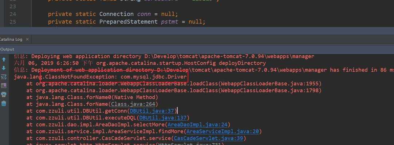Screen dimensions: 394x145
Task: Click the Class.forName0(Native Method) line
Action: tap(92, 97)
